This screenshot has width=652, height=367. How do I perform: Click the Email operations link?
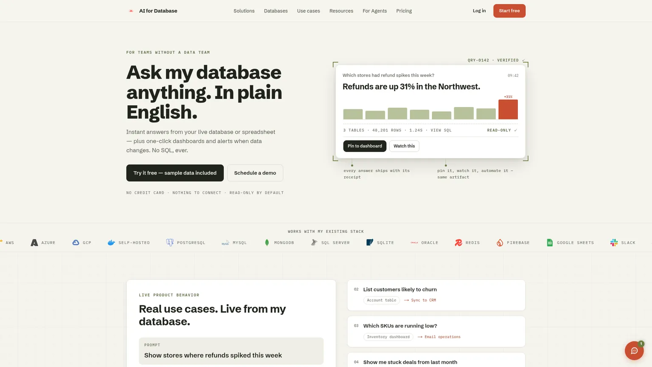pyautogui.click(x=439, y=337)
